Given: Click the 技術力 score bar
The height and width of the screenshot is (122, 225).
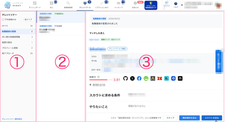Looking at the screenshot, I should click(x=101, y=80).
